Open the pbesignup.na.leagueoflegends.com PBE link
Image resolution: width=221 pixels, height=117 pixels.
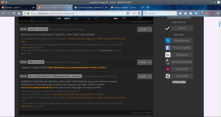[77, 67]
